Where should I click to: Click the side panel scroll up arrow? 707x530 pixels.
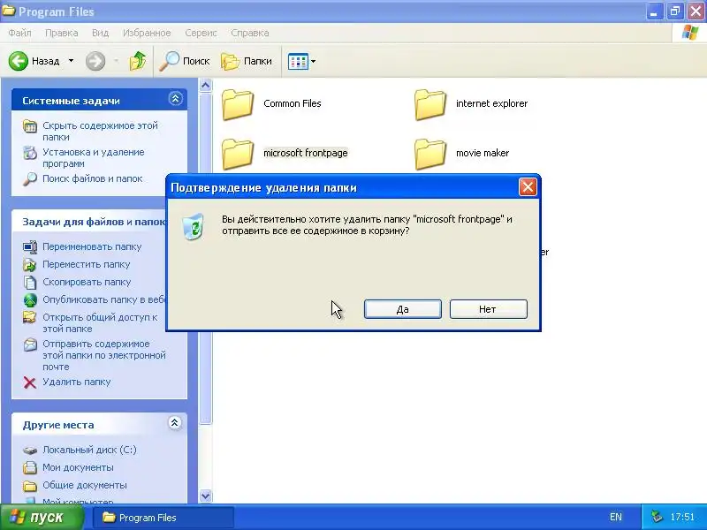click(206, 85)
